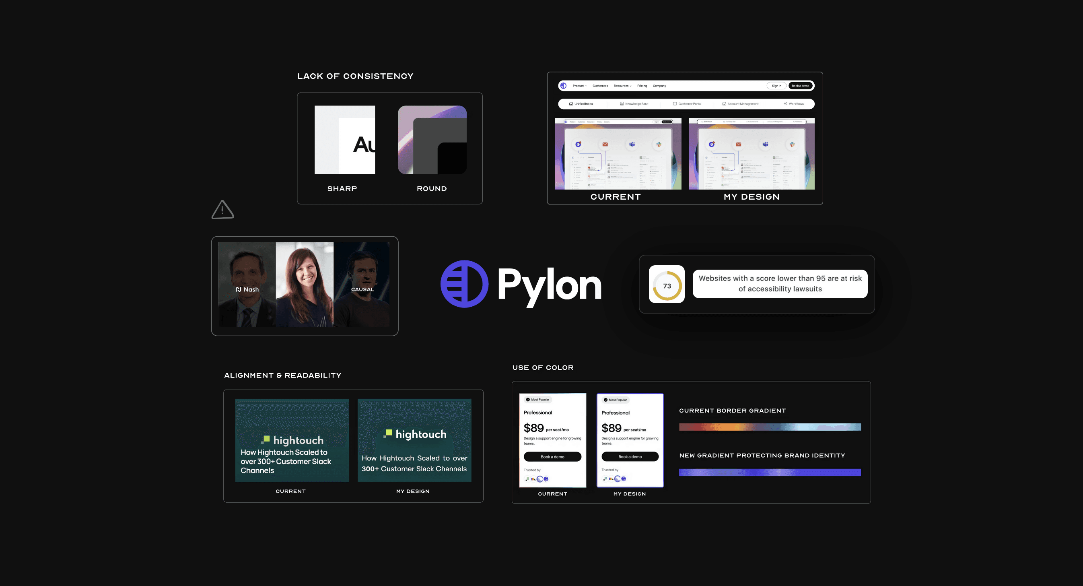Click the SHARP caption

tap(342, 188)
